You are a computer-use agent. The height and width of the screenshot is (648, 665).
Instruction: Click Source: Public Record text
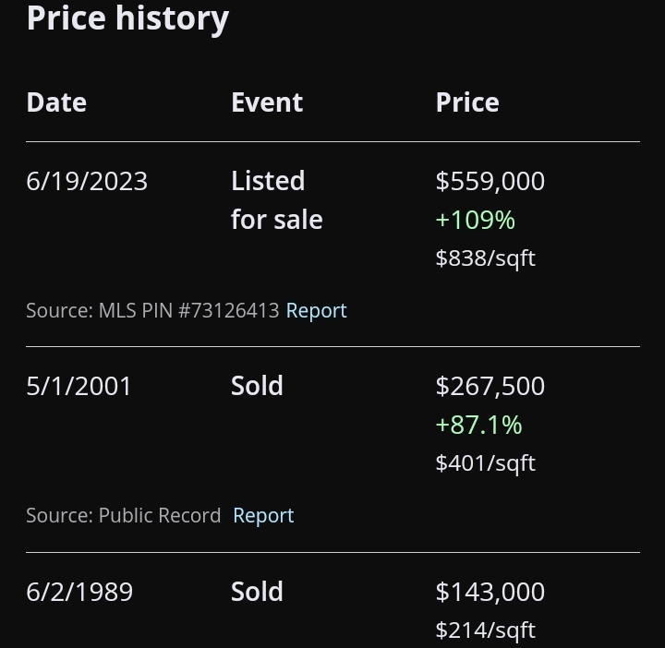click(124, 515)
